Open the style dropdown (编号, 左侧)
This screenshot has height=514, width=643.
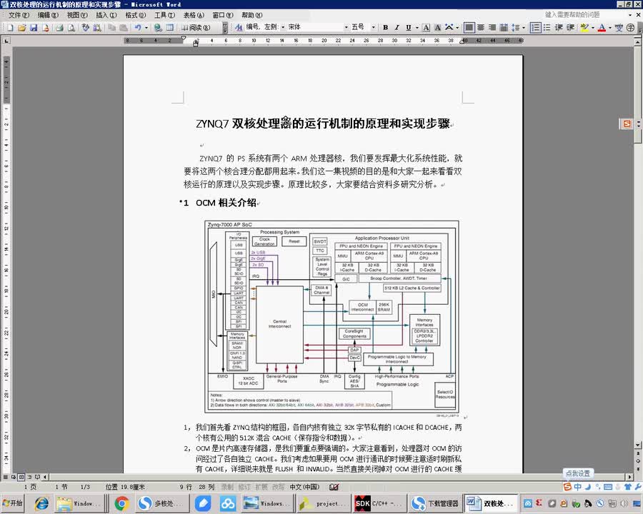(283, 27)
